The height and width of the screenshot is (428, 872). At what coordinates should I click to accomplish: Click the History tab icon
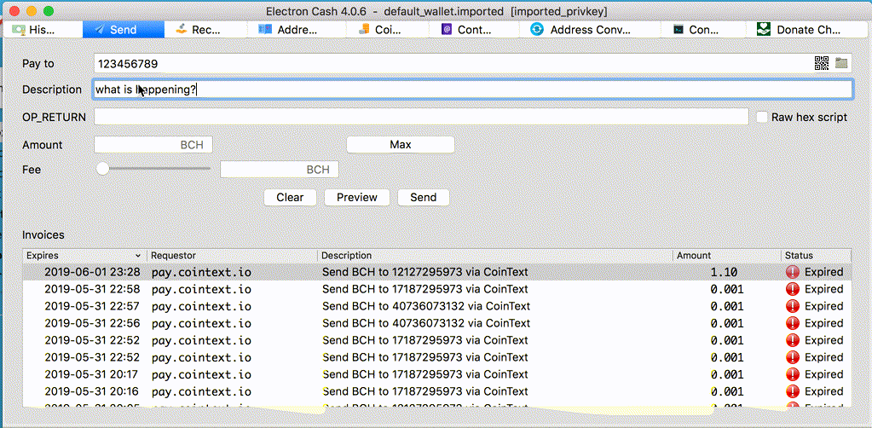tap(19, 30)
